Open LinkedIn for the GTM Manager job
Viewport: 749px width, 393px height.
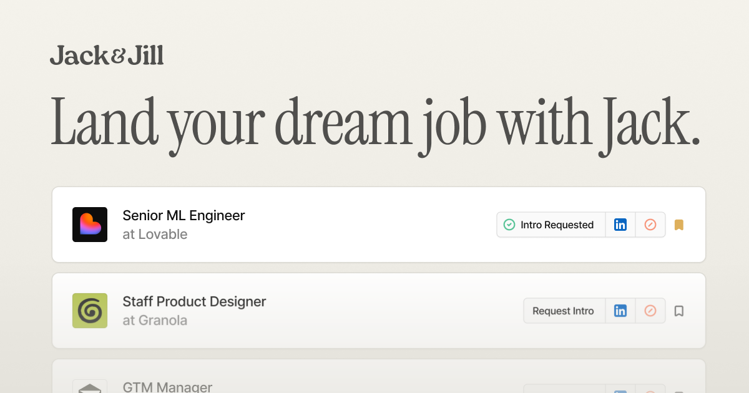click(620, 390)
